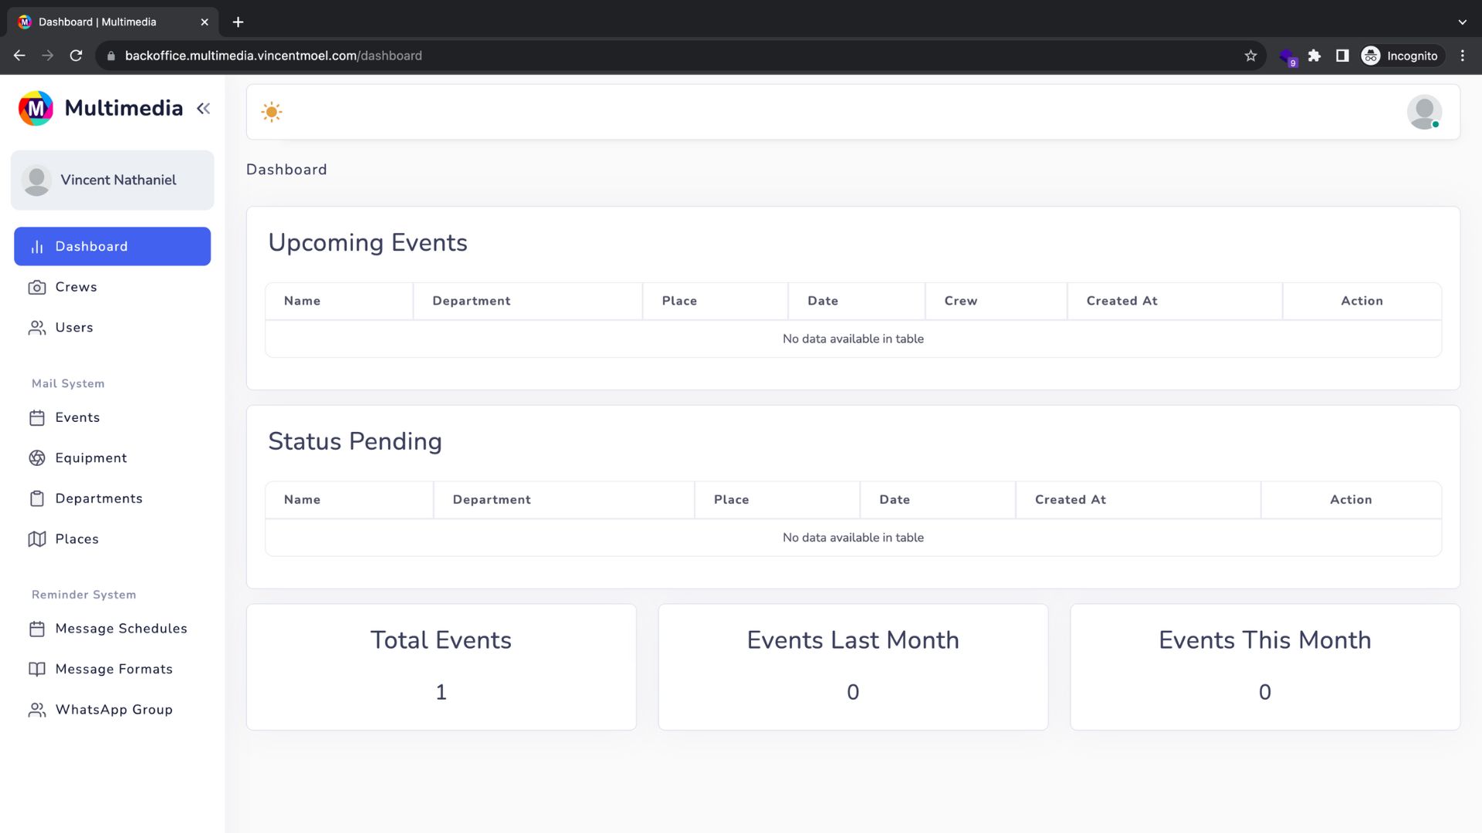Go to Events in Mail System

77,417
